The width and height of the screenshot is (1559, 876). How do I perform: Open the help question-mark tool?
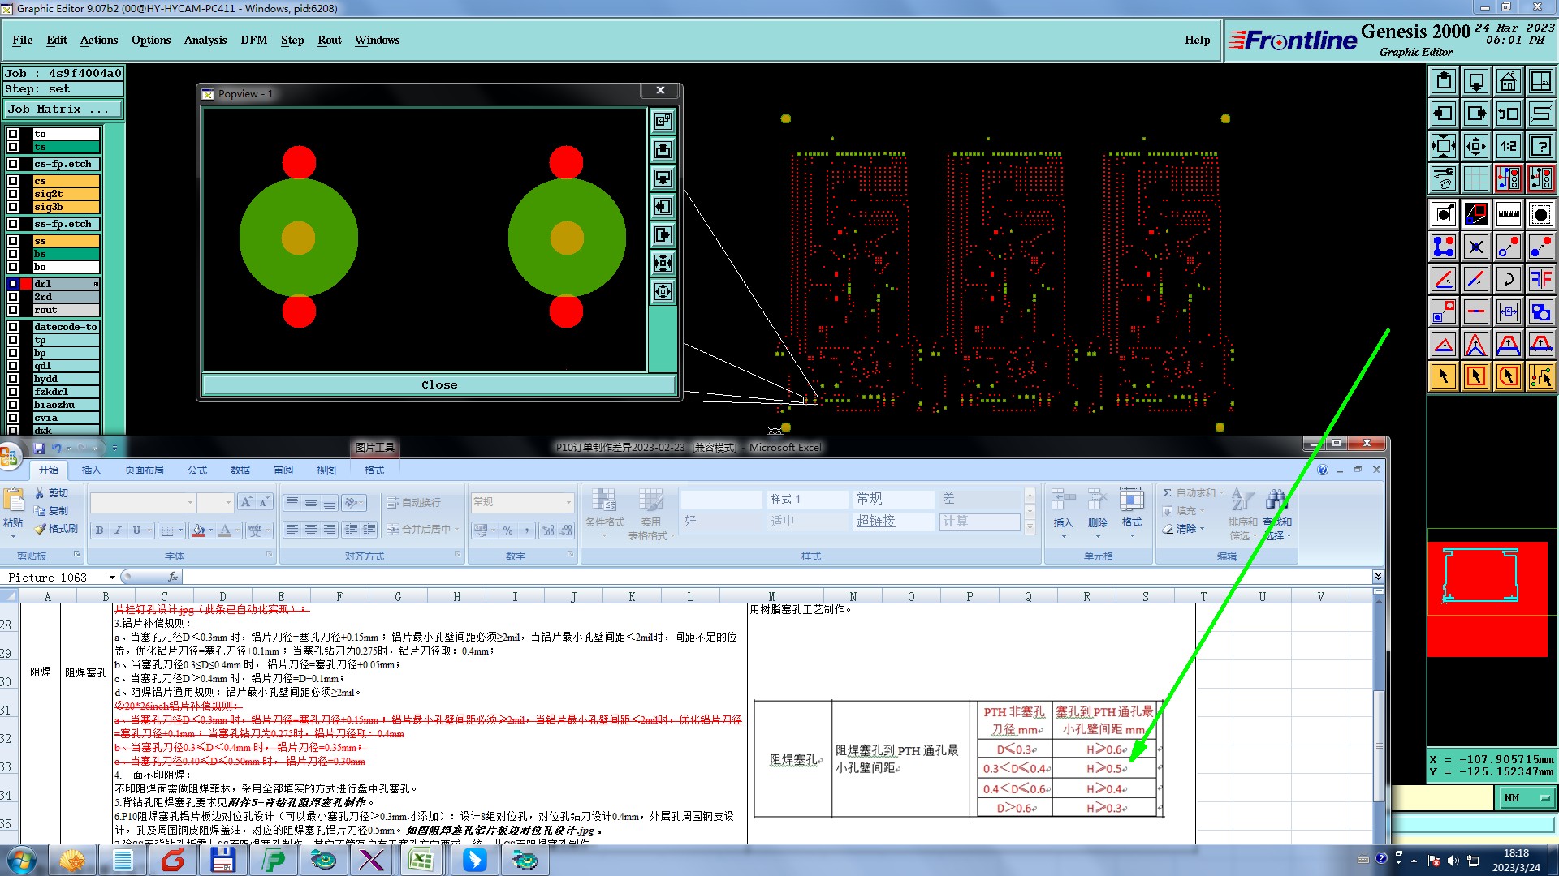tap(1540, 146)
